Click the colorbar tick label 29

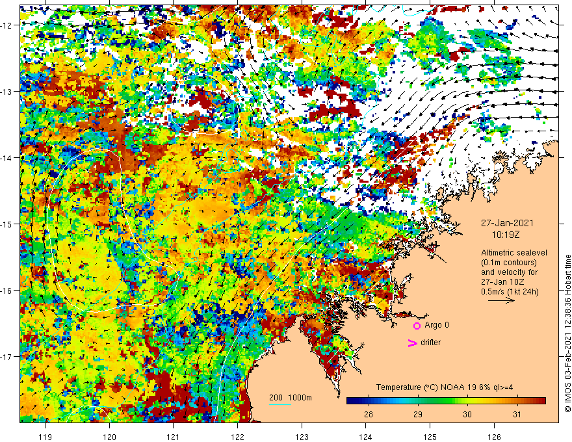[x=418, y=414]
